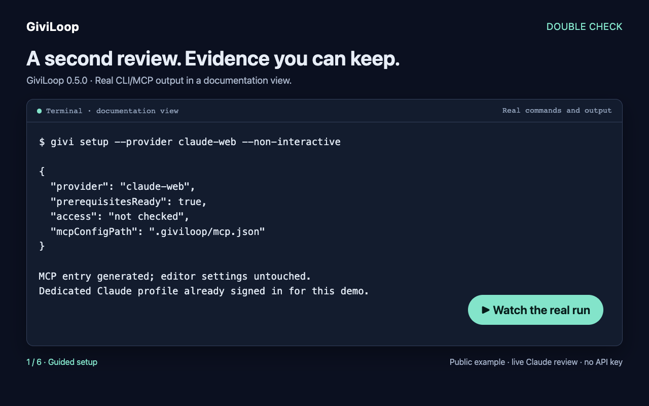649x406 pixels.
Task: Click the "Real commands and output" label
Action: click(x=557, y=111)
